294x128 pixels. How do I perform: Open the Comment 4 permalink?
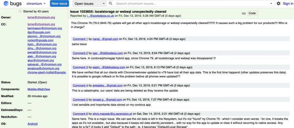pyautogui.click(x=80, y=85)
